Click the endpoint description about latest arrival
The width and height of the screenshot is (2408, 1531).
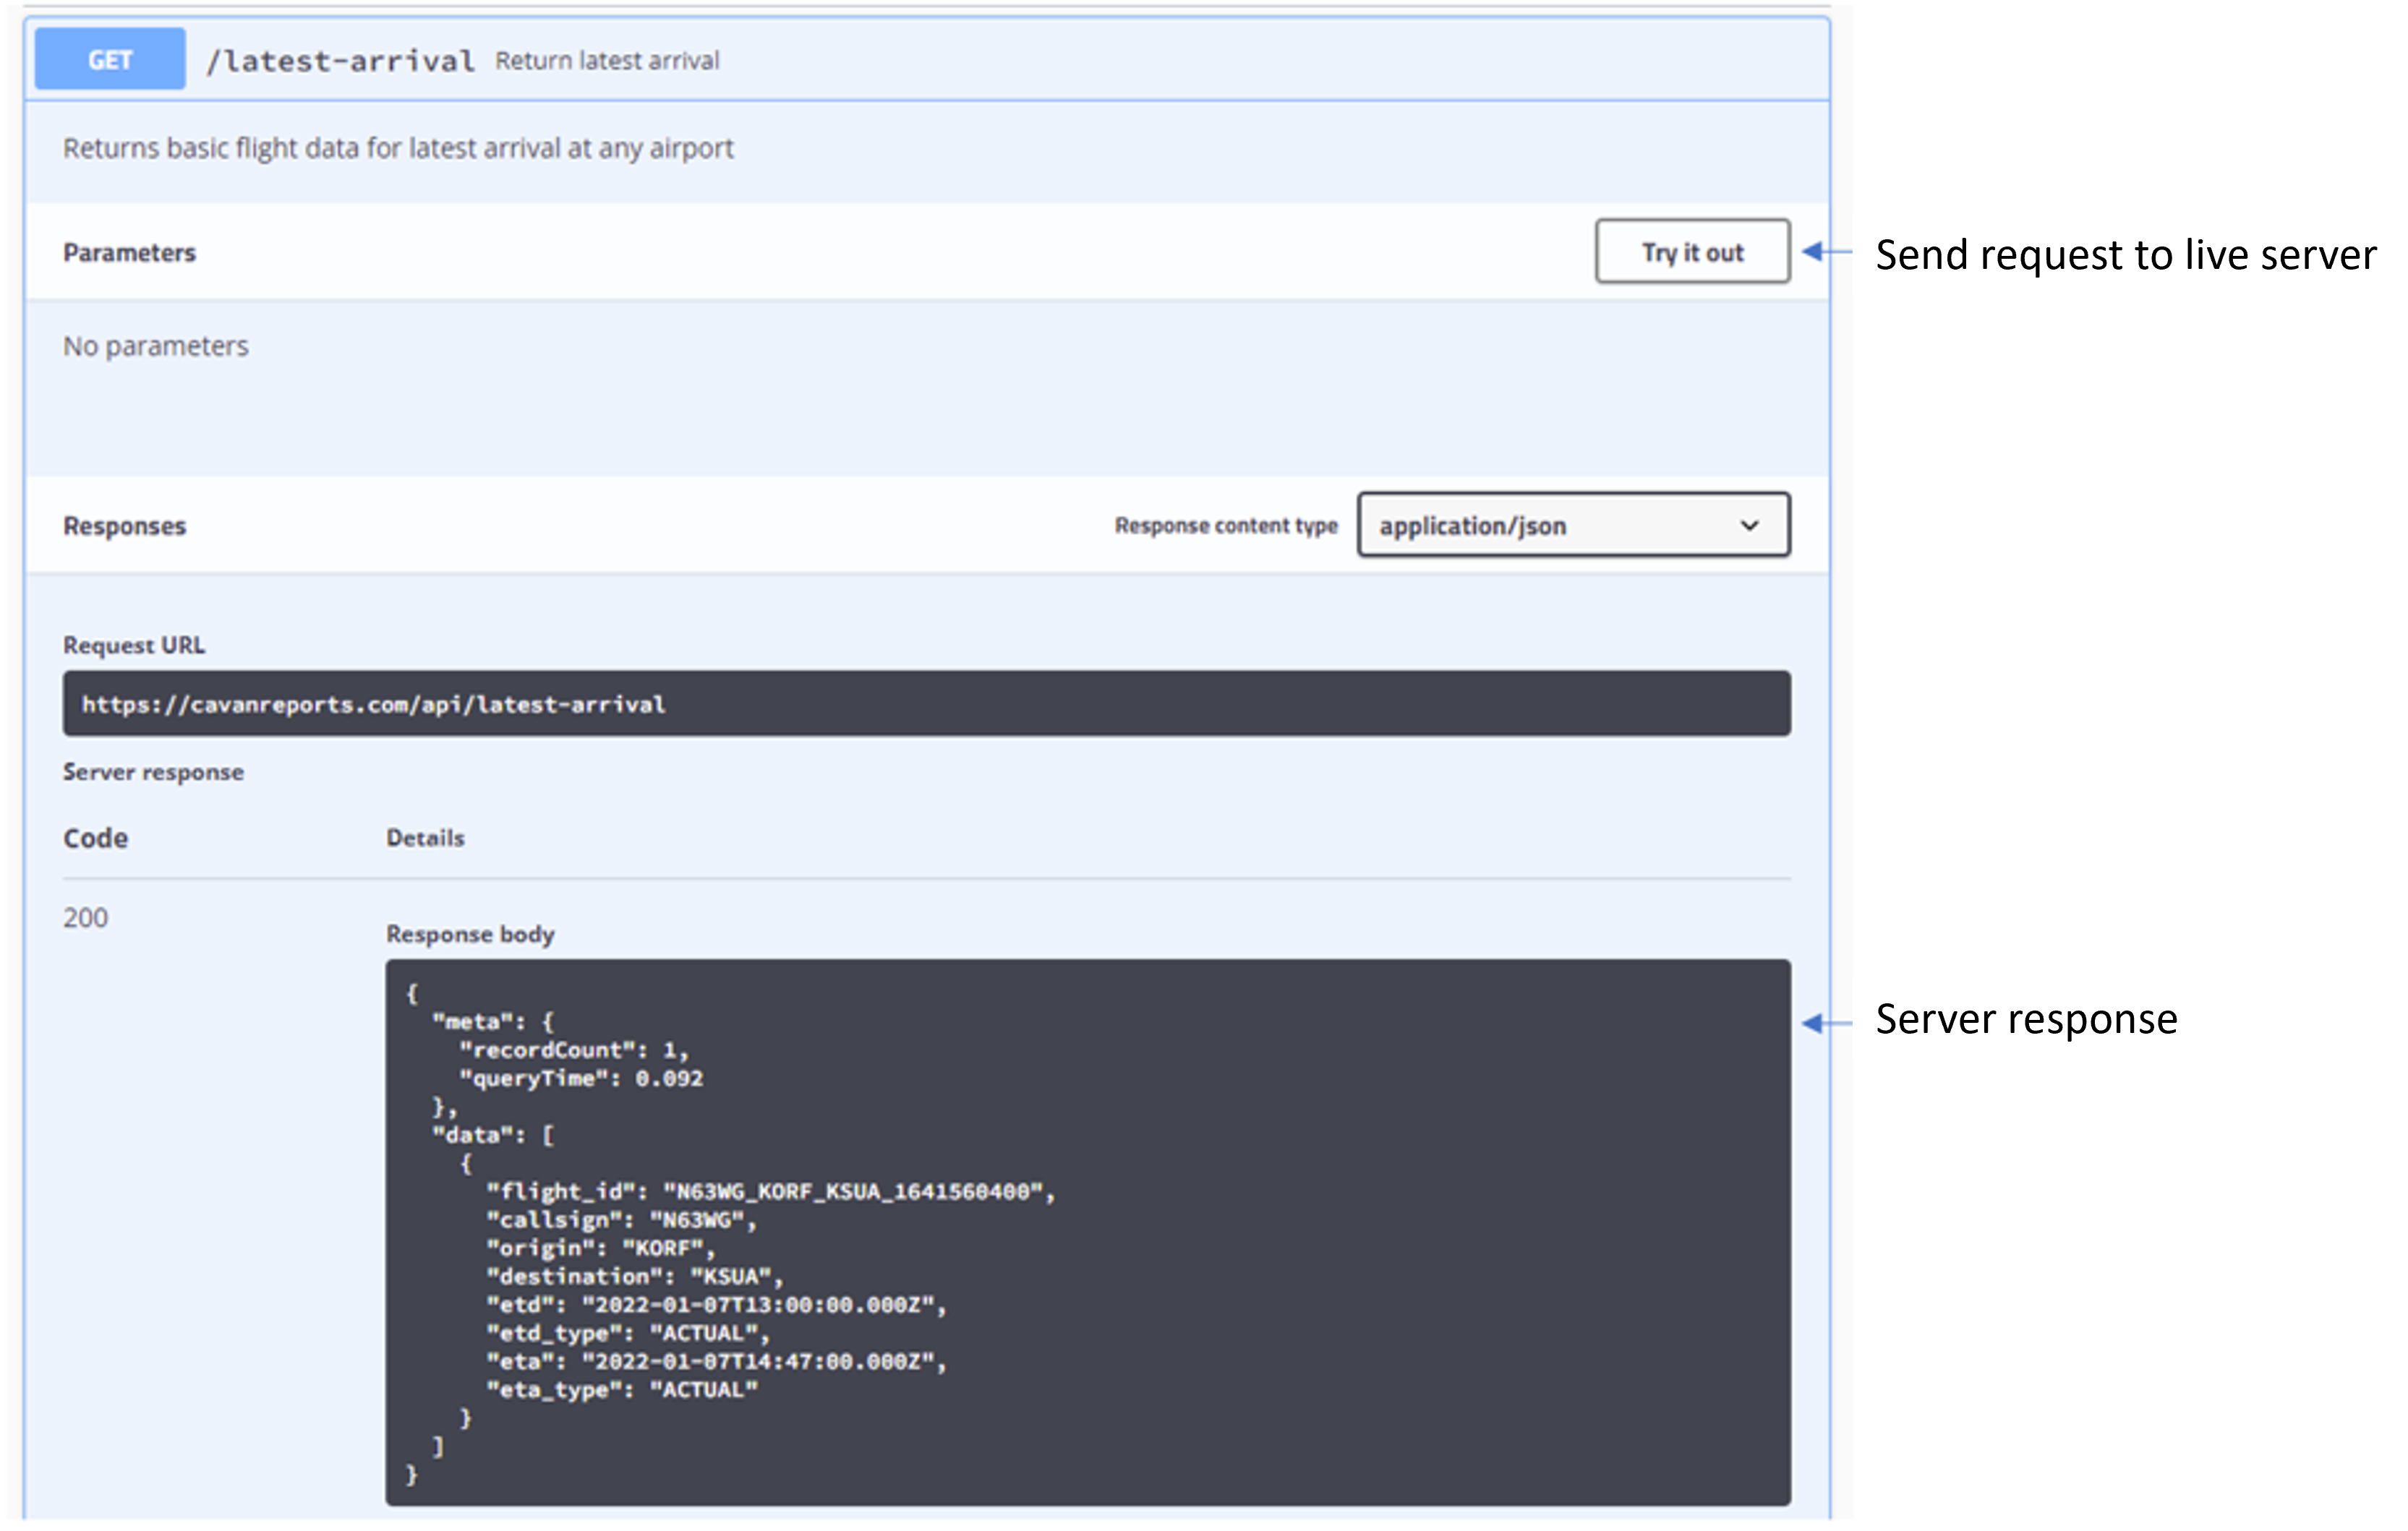point(398,148)
